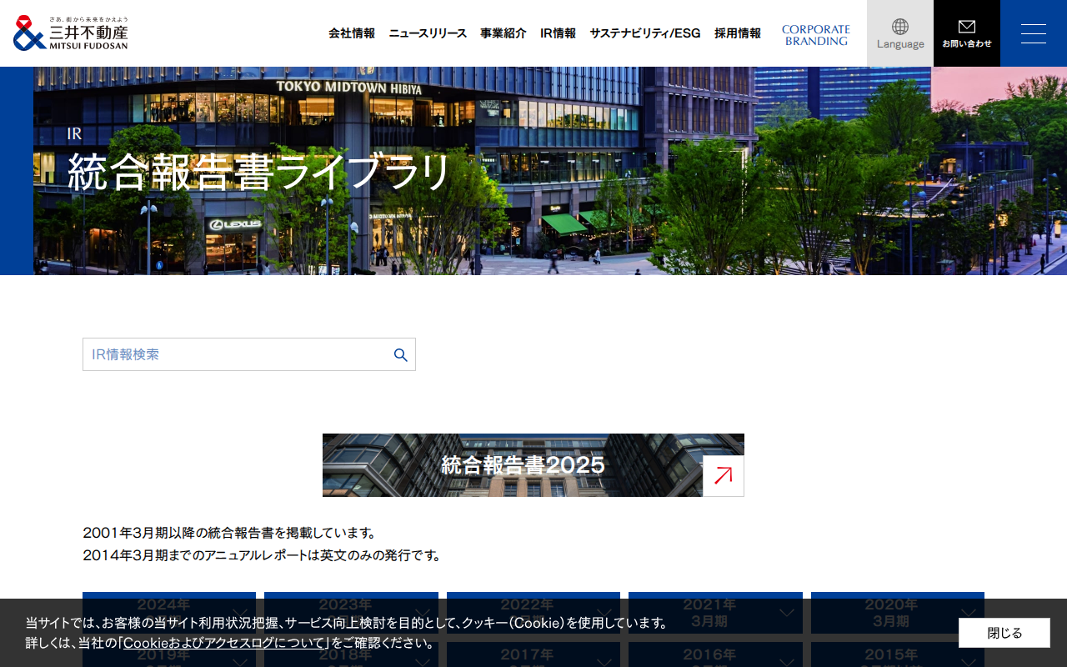1067x667 pixels.
Task: Open the ニュースリリース menu
Action: tap(428, 33)
